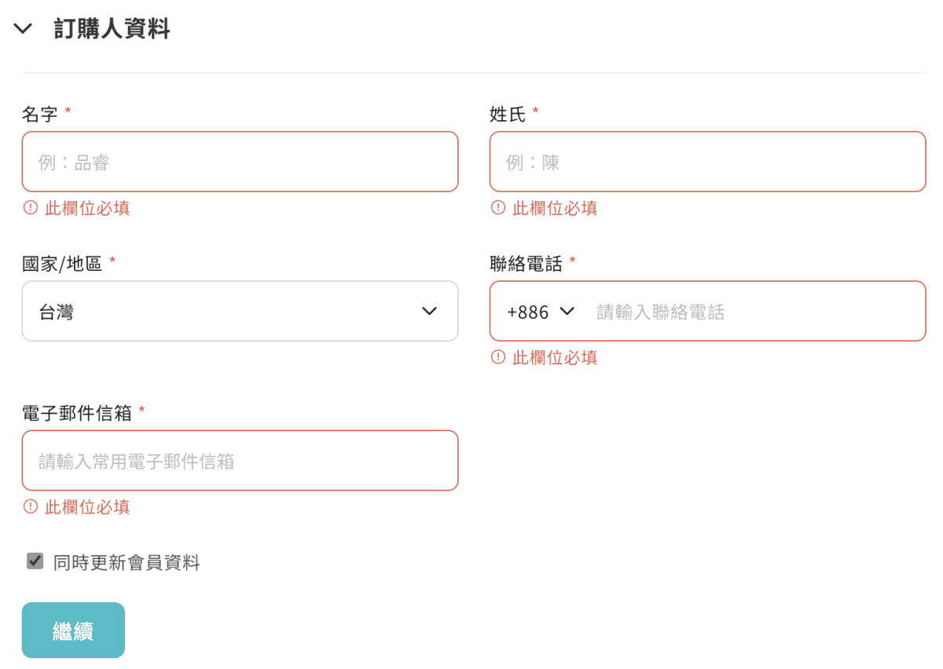Uncheck 同時更新會員資料 checkbox
Screen dimensions: 943x669
pyautogui.click(x=35, y=561)
